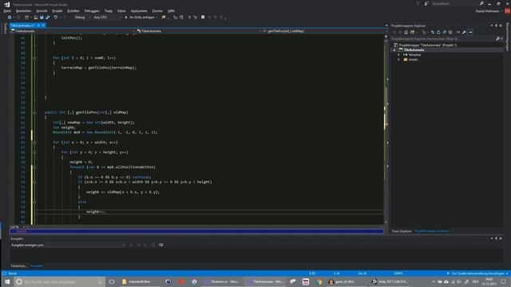Open the Ansicht menu
The height and width of the screenshot is (287, 511).
pyautogui.click(x=42, y=10)
